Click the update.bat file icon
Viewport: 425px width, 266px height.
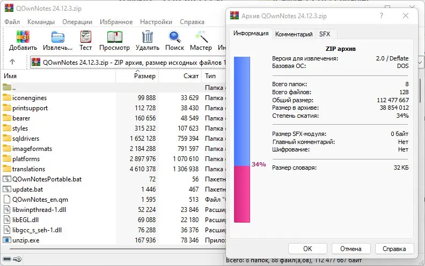point(7,189)
